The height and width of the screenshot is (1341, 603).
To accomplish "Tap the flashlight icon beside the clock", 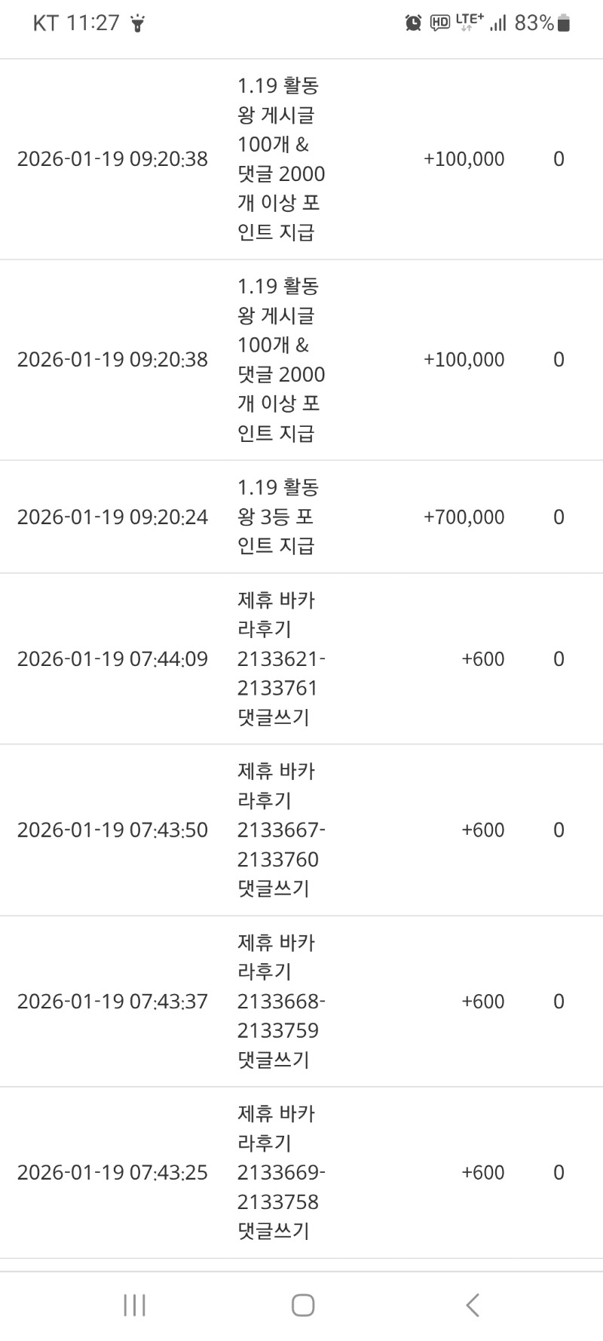I will click(x=137, y=24).
